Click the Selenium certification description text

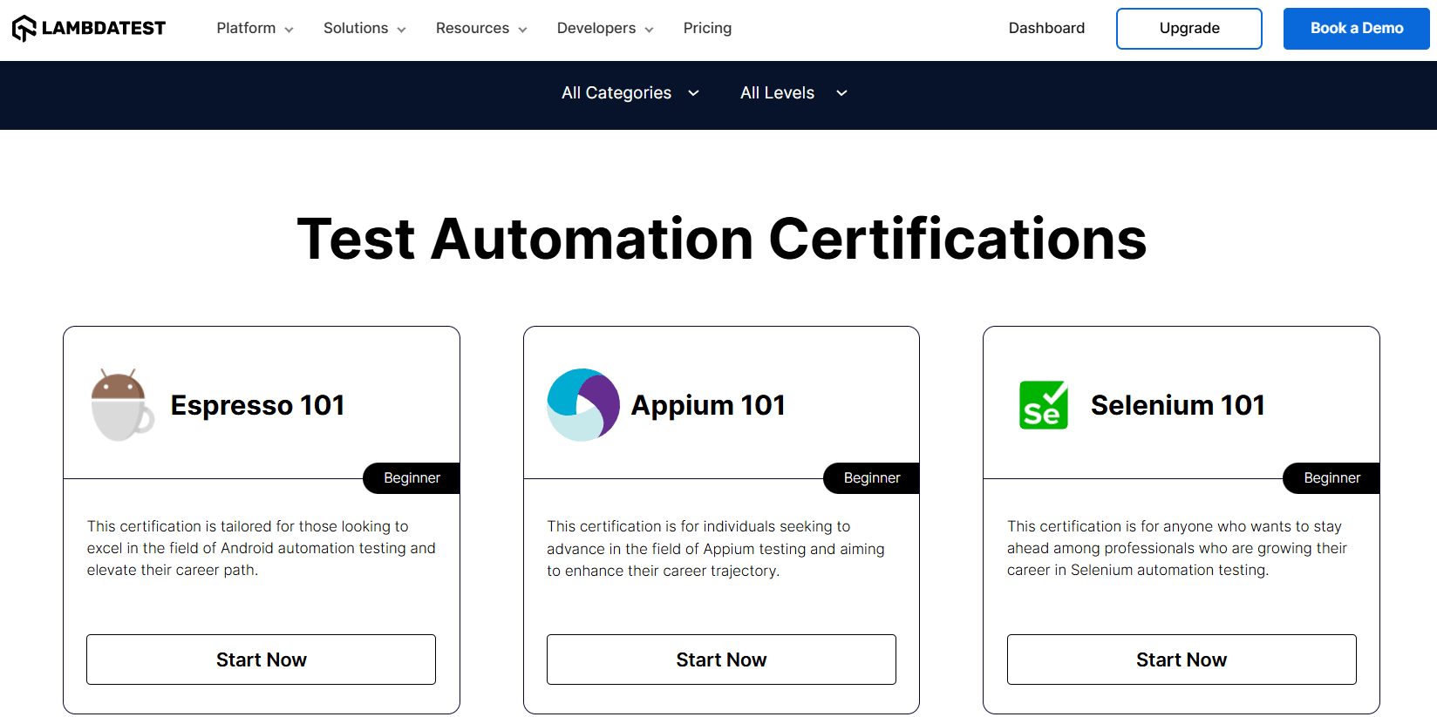[1177, 548]
